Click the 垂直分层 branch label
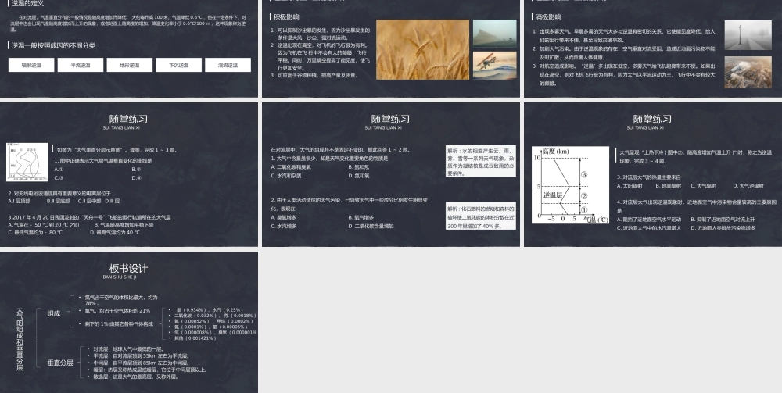 coord(60,363)
